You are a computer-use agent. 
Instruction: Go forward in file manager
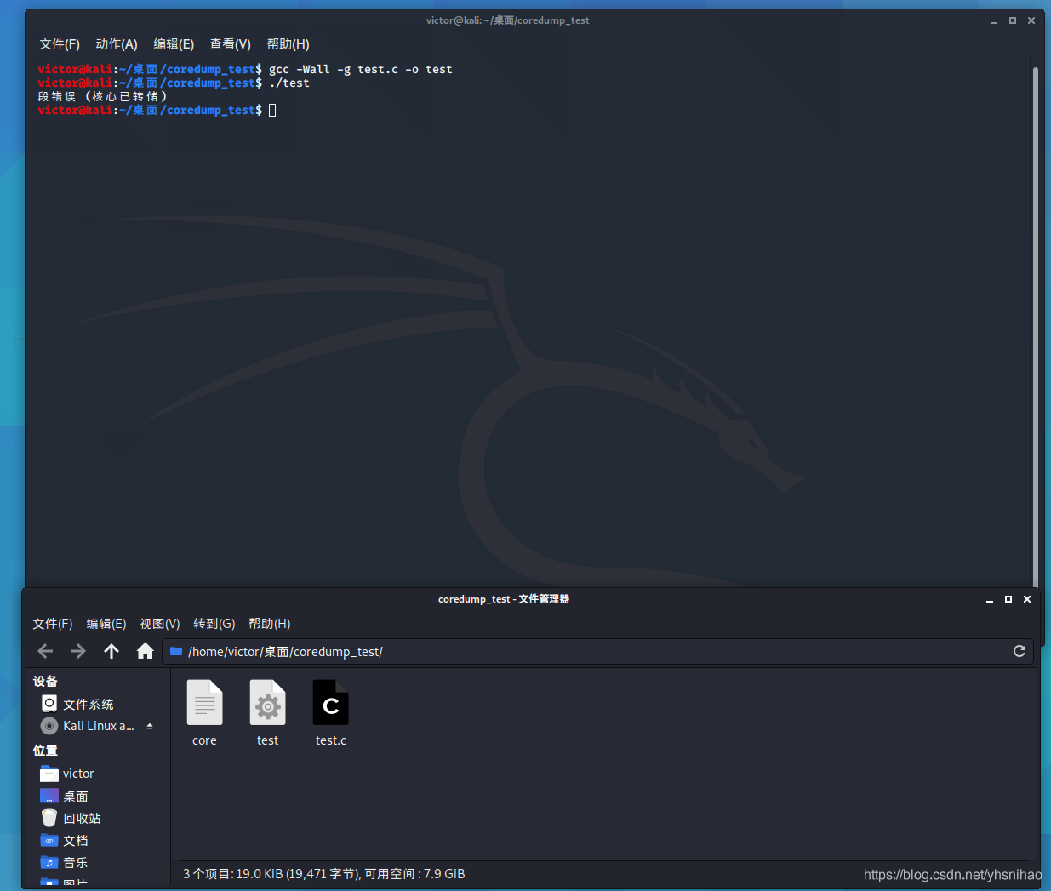(78, 651)
